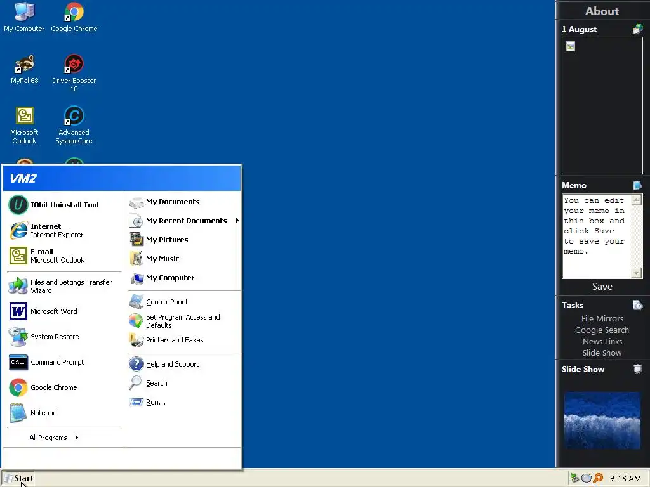The height and width of the screenshot is (487, 650).
Task: Open MyPal 68 desktop shortcut
Action: (x=24, y=69)
